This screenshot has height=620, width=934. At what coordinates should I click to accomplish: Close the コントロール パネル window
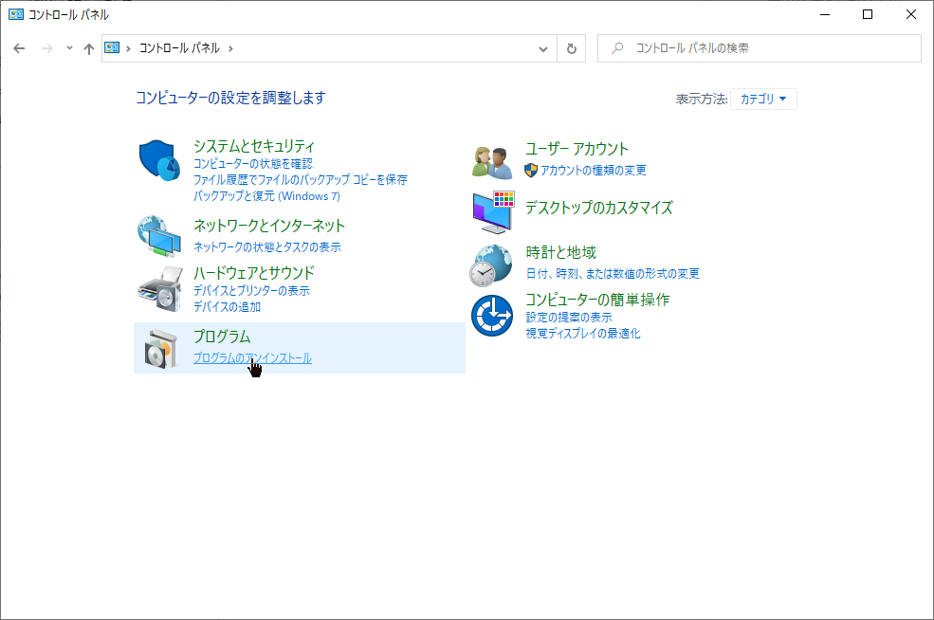pyautogui.click(x=911, y=14)
